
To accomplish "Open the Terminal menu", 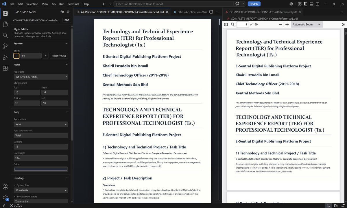I will [x=73, y=4].
